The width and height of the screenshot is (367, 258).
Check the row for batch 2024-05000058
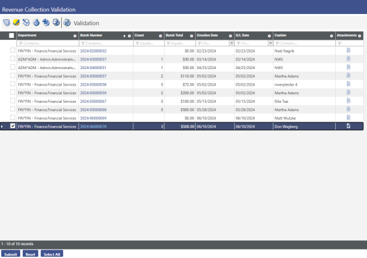13,84
